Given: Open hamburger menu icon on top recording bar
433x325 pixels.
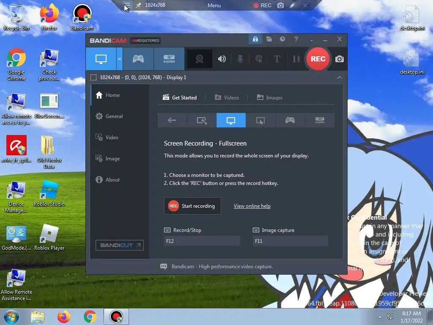Looking at the screenshot, I should (127, 5).
